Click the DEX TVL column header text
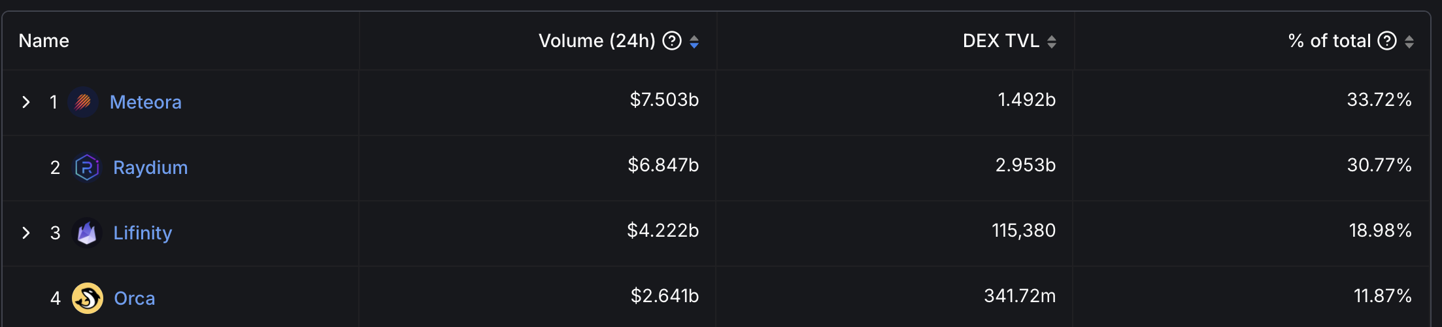Image resolution: width=1442 pixels, height=327 pixels. point(1001,41)
